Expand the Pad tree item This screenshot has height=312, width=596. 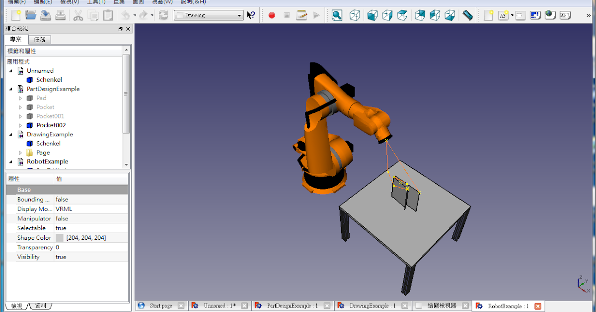(x=20, y=98)
